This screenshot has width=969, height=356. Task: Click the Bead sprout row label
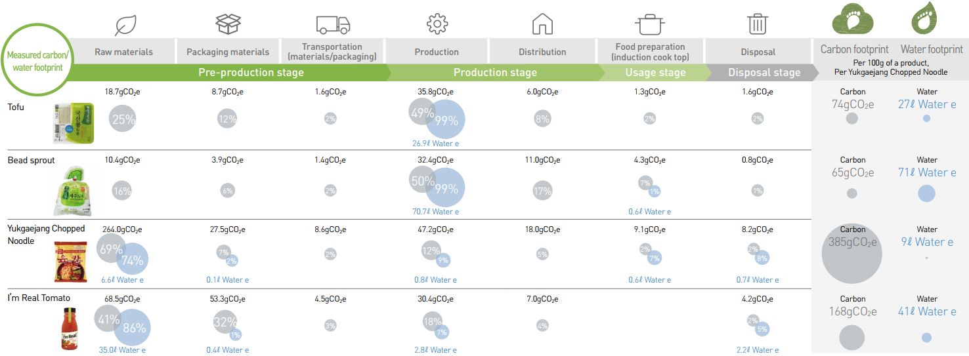[32, 160]
